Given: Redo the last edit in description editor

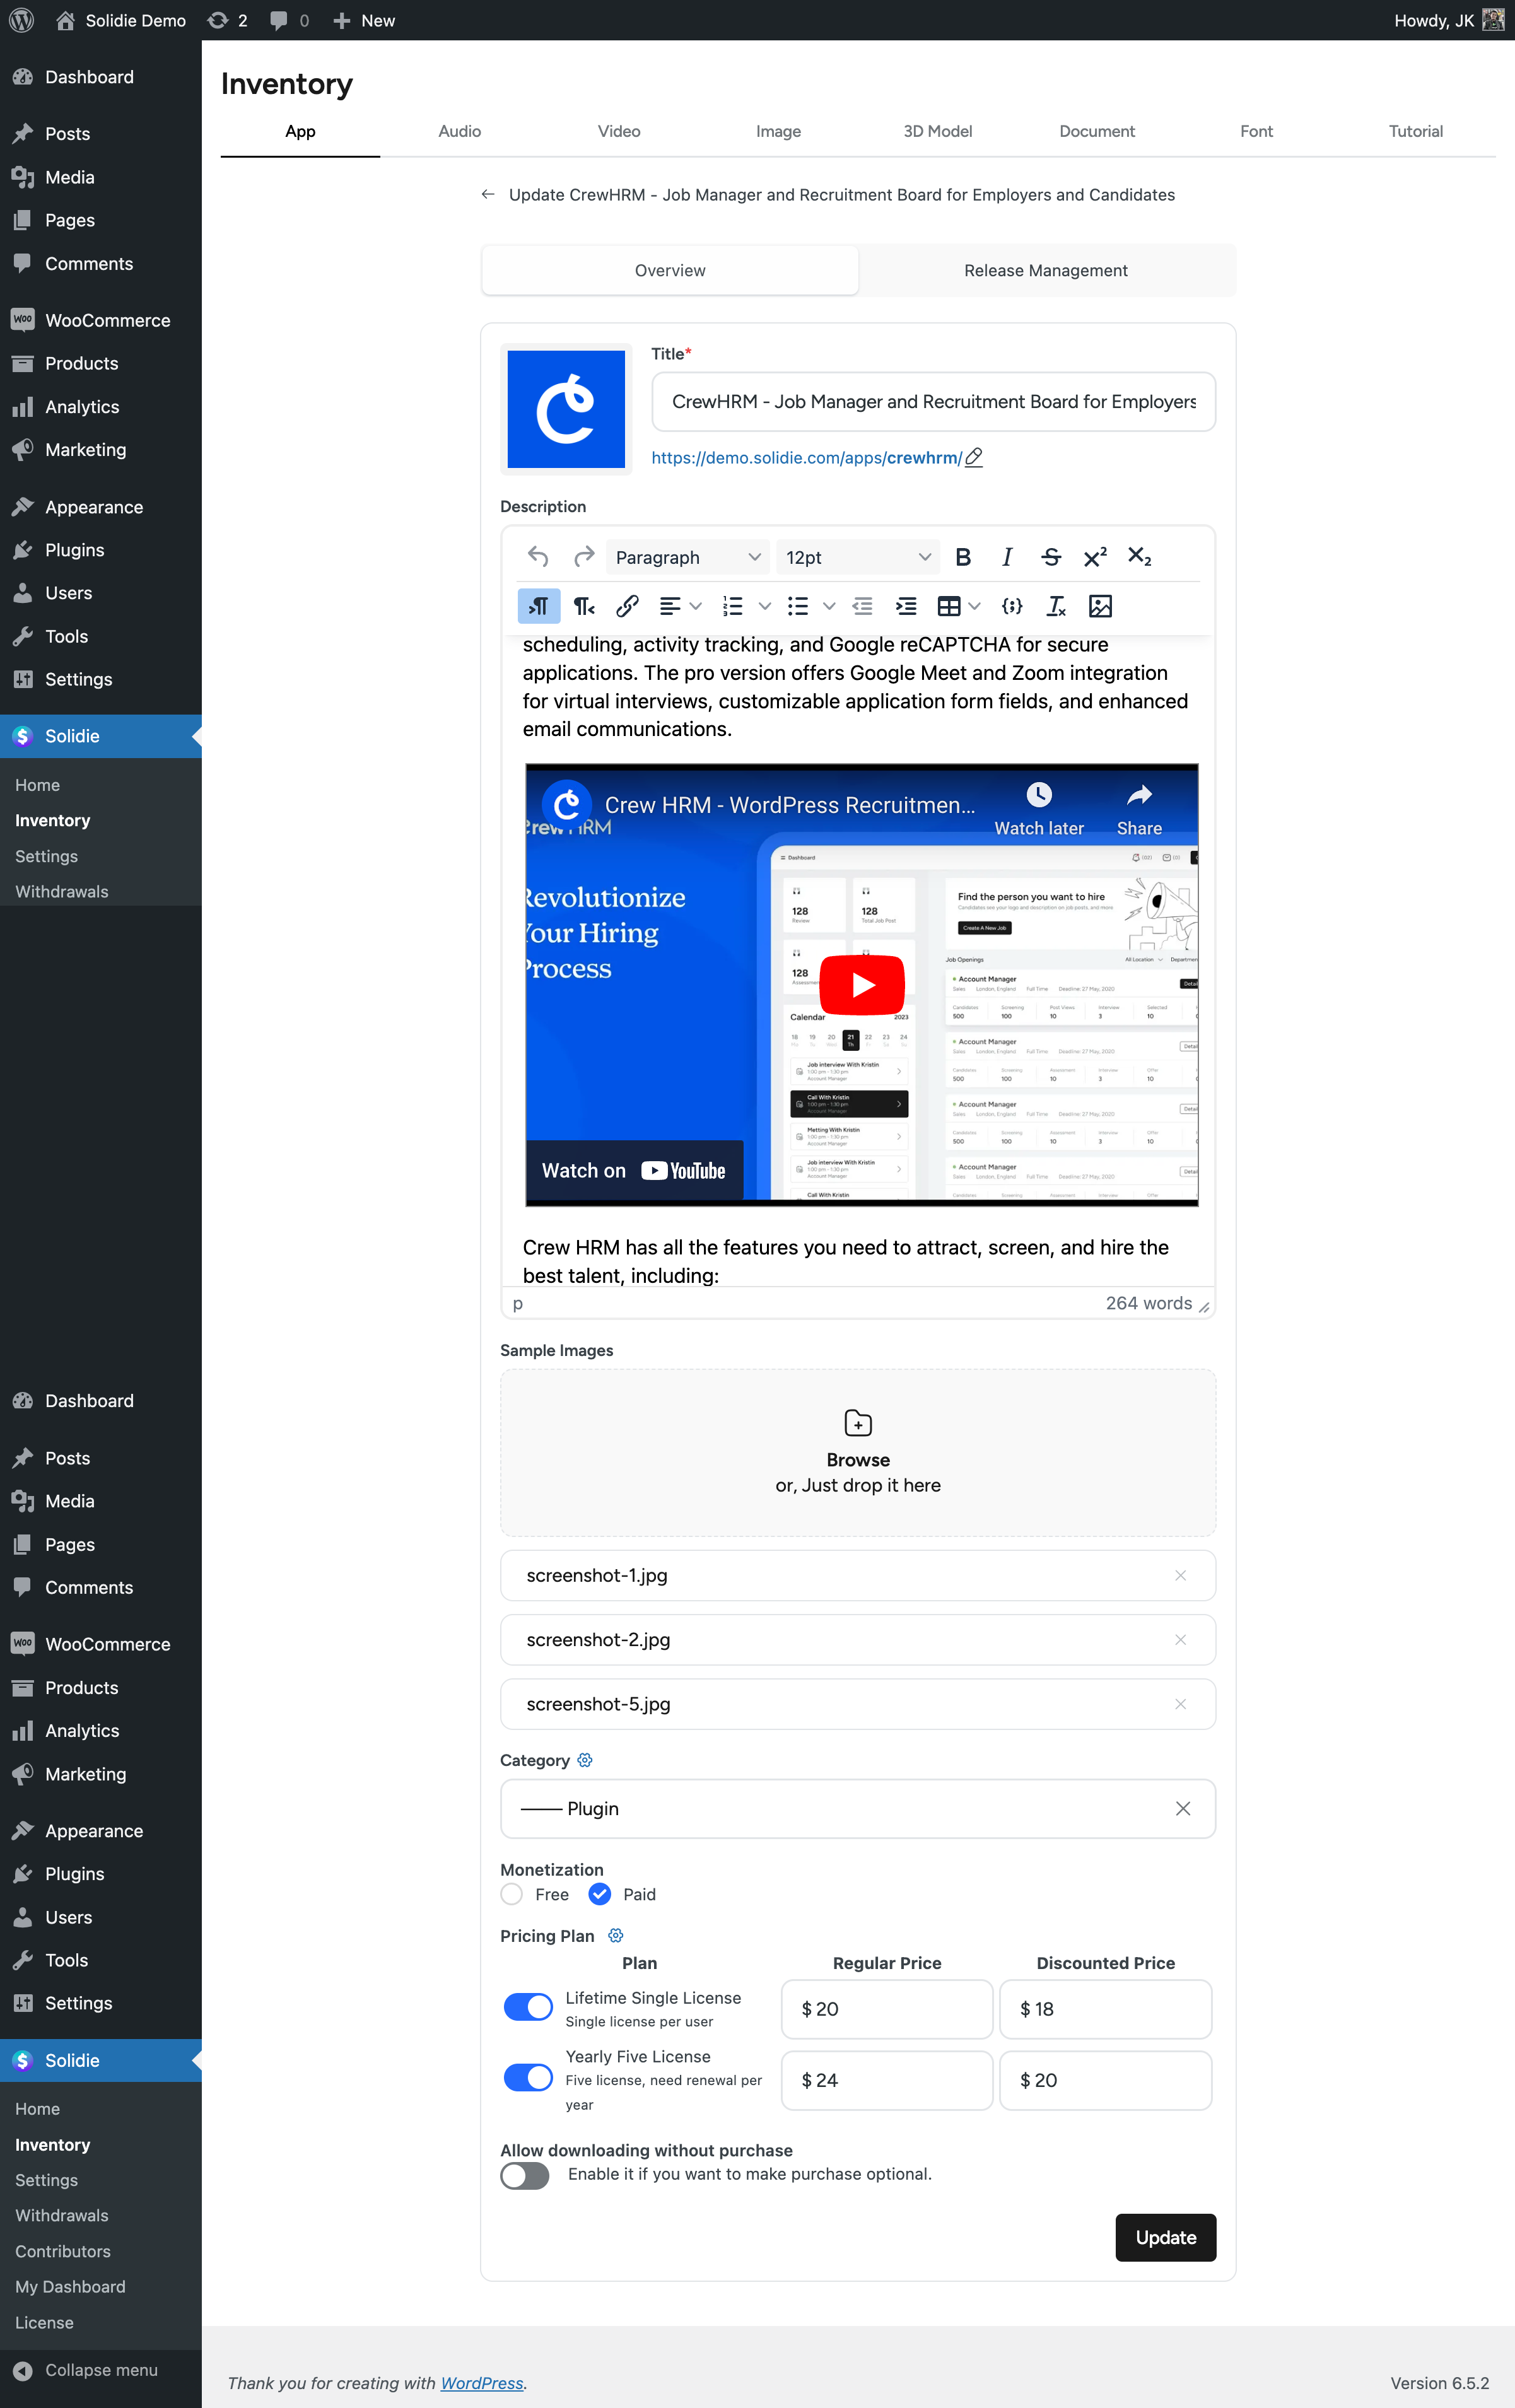Looking at the screenshot, I should click(x=583, y=557).
